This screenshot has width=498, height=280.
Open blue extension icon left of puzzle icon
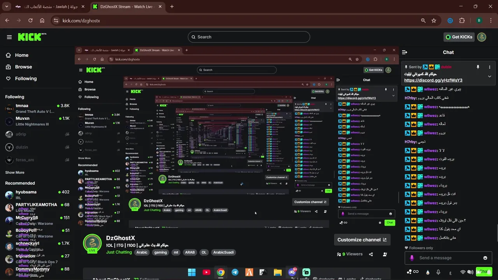pos(450,21)
